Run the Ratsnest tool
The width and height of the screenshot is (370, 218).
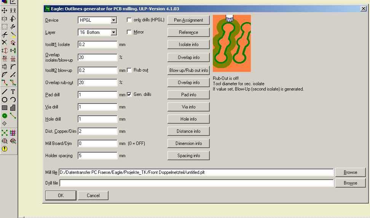click(4, 133)
